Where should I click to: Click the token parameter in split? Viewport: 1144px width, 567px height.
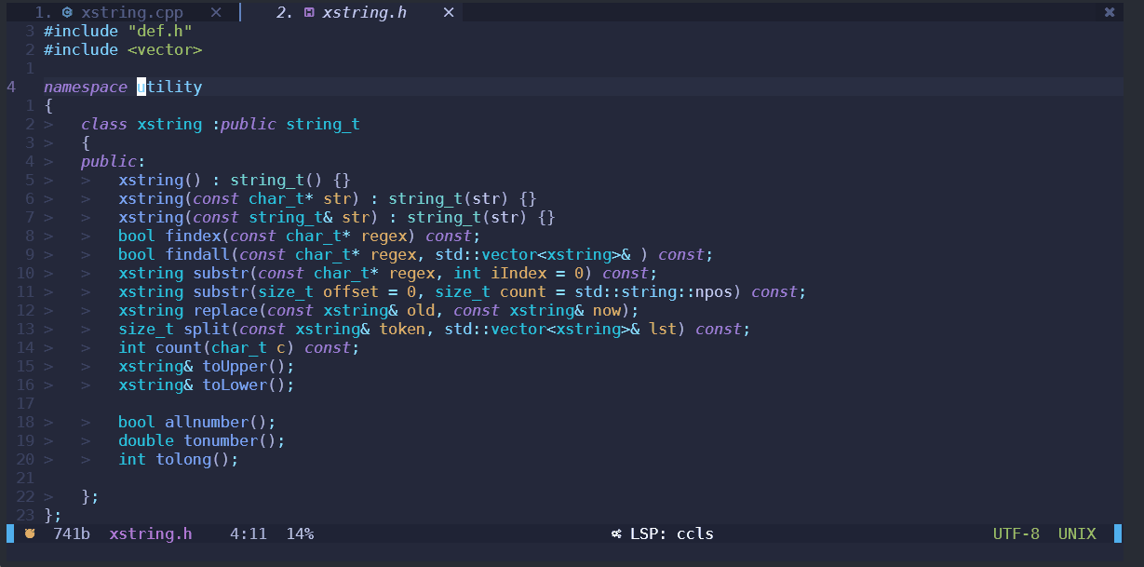coord(402,329)
